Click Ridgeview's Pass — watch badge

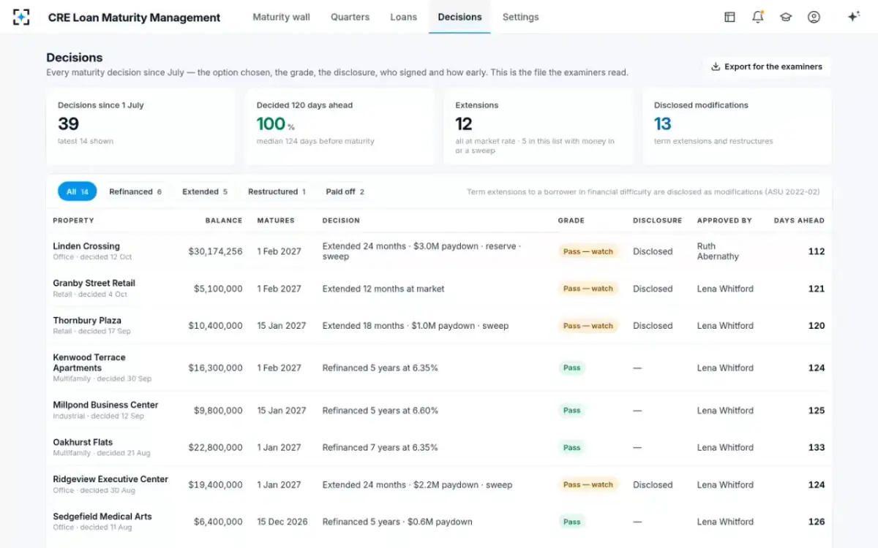coord(588,484)
